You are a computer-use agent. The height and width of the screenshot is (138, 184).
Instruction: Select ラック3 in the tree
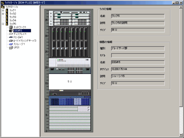coord(13,17)
